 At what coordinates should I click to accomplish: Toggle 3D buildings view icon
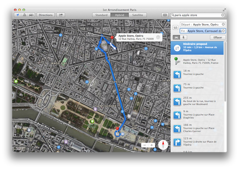click(24, 15)
